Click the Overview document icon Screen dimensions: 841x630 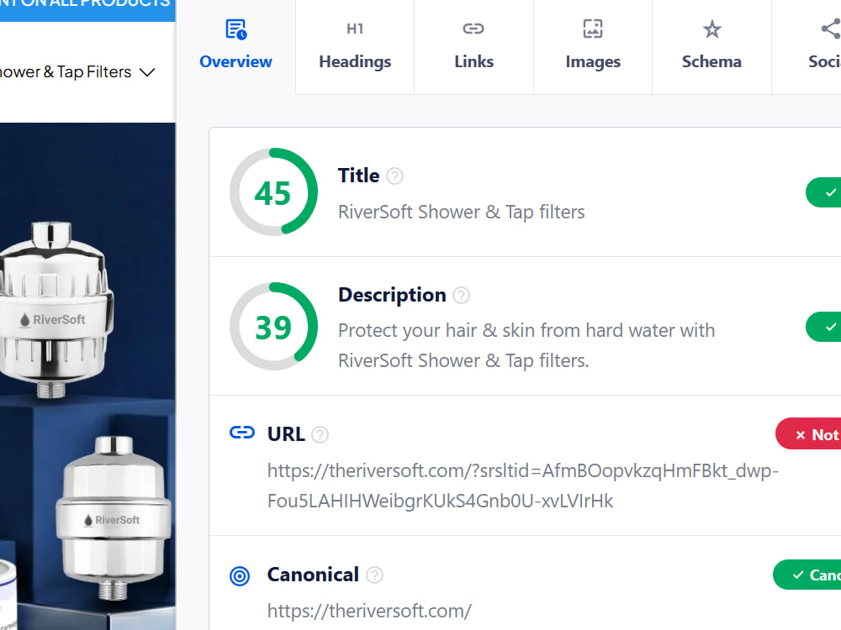(x=236, y=29)
